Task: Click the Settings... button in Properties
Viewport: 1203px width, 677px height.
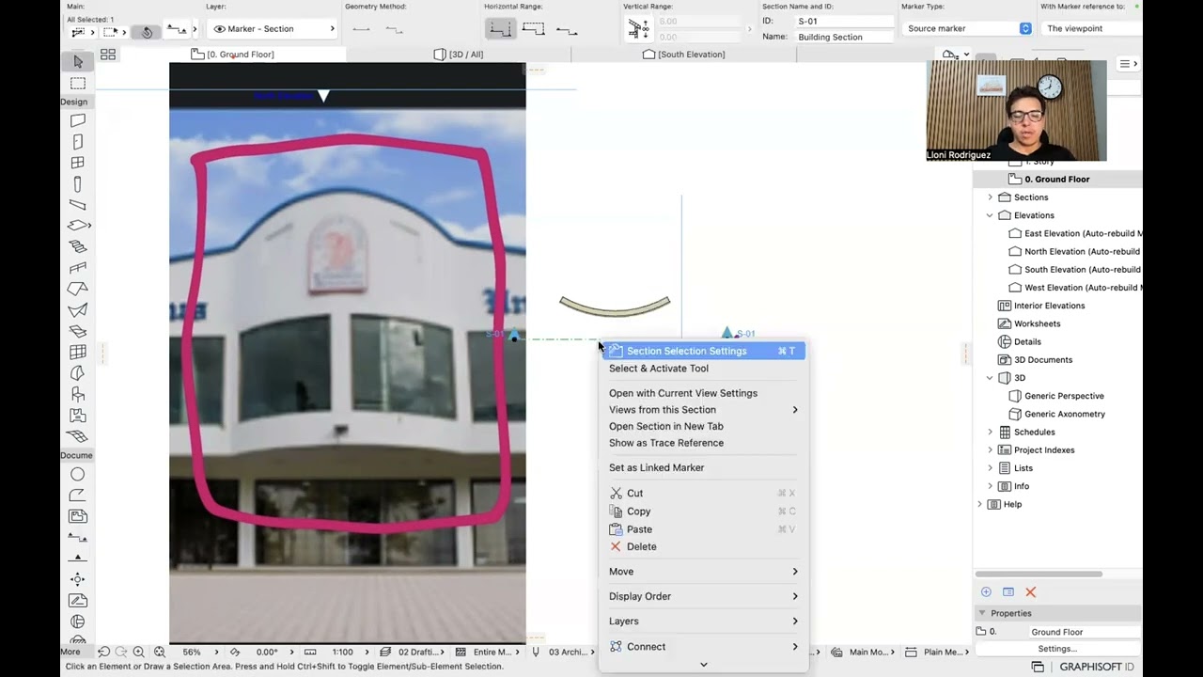Action: pyautogui.click(x=1057, y=649)
